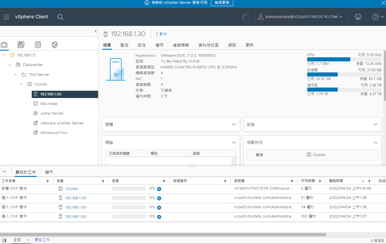Switch to the 網路 tab
This screenshot has height=244, width=386.
coord(232,45)
